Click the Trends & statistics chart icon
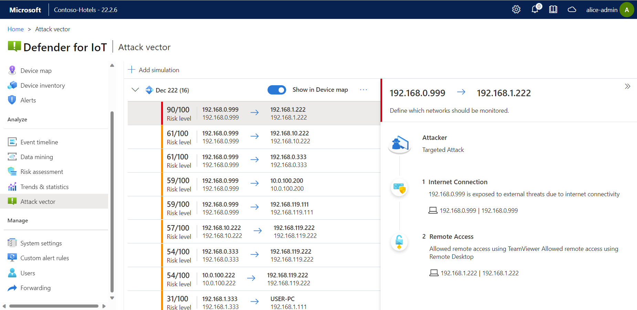637x310 pixels. 12,187
